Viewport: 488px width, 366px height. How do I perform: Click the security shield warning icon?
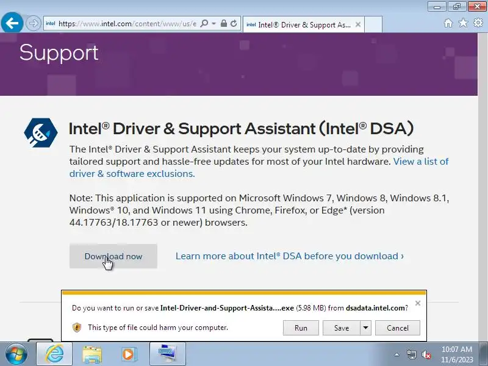(x=77, y=328)
